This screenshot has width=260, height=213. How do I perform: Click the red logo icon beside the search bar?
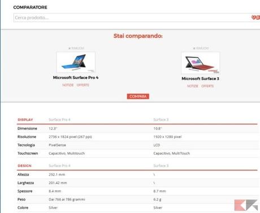pos(255,18)
